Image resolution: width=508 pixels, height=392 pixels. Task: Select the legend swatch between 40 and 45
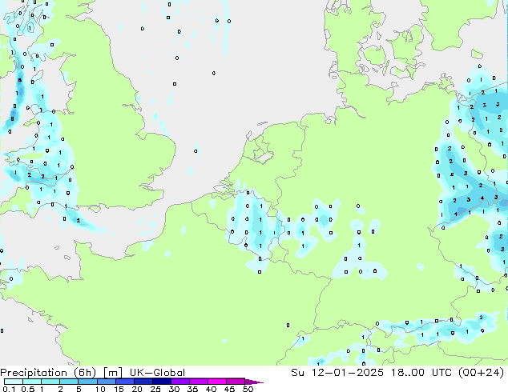point(216,382)
